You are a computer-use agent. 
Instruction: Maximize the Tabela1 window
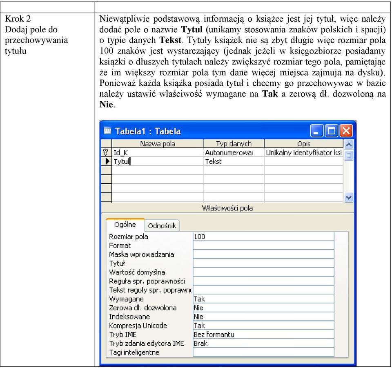(331, 131)
